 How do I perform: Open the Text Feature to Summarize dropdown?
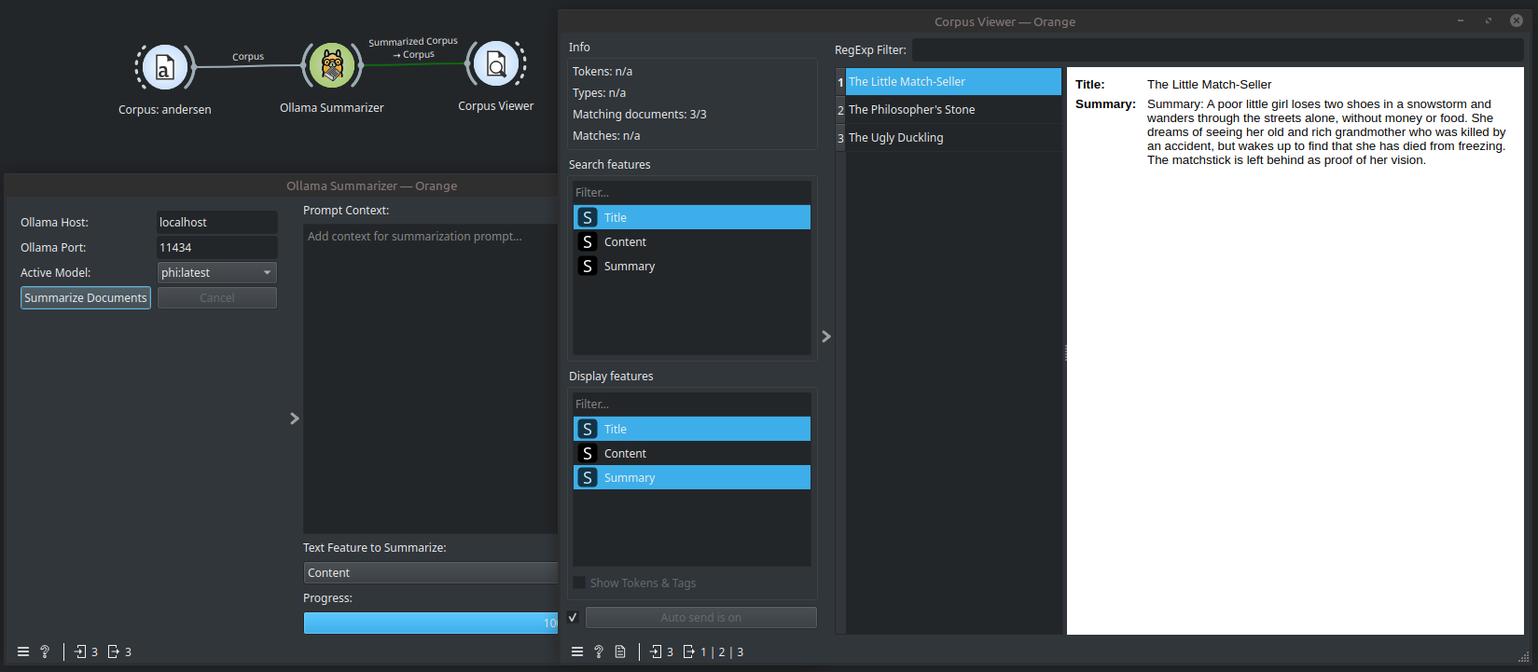(431, 572)
